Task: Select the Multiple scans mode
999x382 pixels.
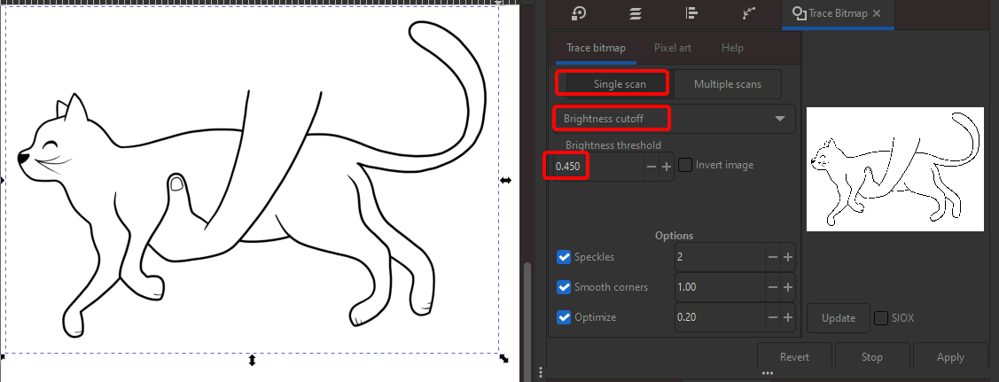Action: click(726, 84)
